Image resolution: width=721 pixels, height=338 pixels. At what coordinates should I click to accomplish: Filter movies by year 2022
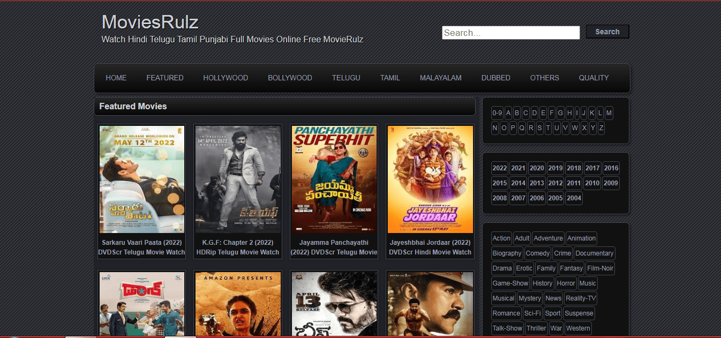[x=500, y=168]
